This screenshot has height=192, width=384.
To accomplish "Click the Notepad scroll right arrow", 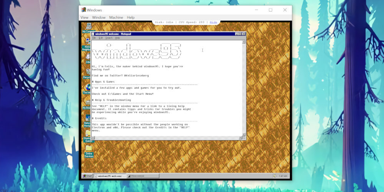I will 240,137.
